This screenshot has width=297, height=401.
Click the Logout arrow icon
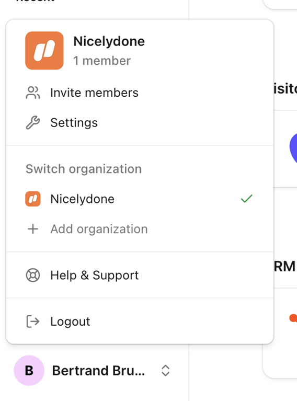point(33,322)
